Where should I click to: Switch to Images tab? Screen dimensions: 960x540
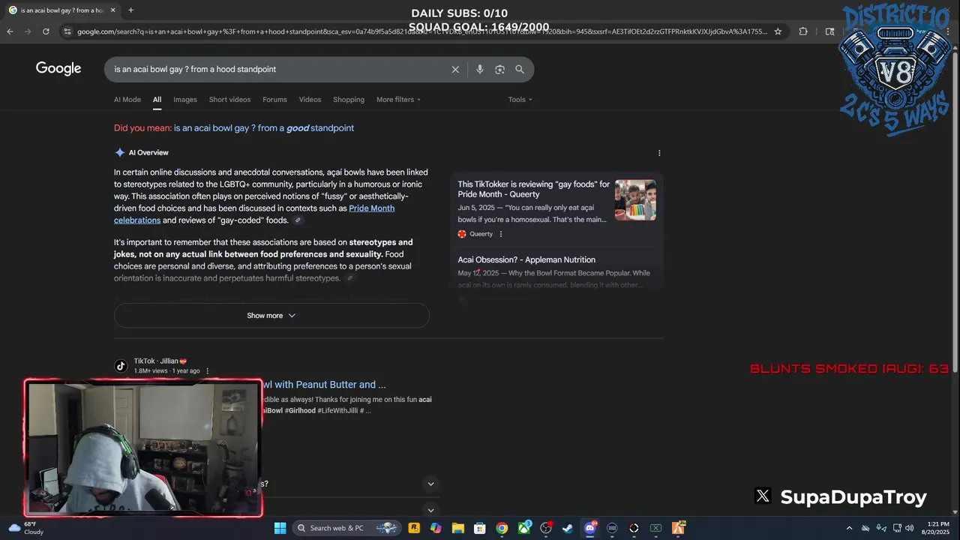pos(185,100)
